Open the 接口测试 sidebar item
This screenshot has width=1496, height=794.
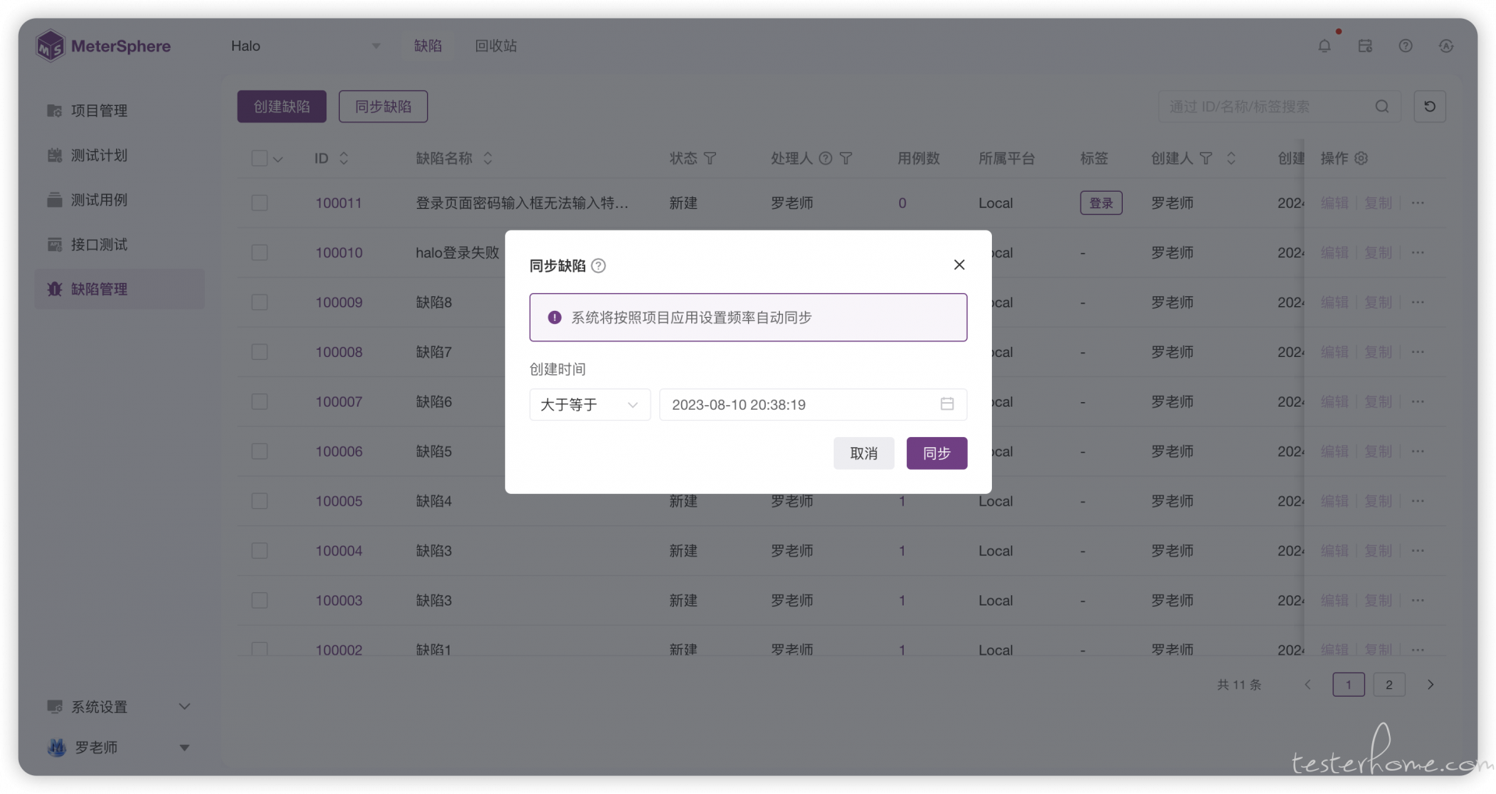click(119, 245)
